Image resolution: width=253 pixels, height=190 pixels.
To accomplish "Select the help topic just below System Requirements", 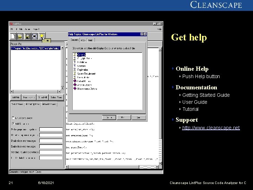I will [83, 77].
